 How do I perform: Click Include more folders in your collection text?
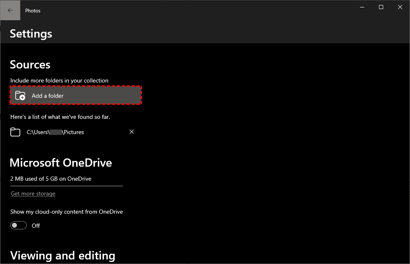point(59,80)
